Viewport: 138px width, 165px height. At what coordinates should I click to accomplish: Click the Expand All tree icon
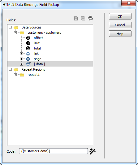(75, 19)
